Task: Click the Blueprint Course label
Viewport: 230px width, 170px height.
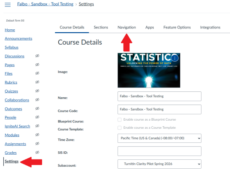Action: [71, 122]
